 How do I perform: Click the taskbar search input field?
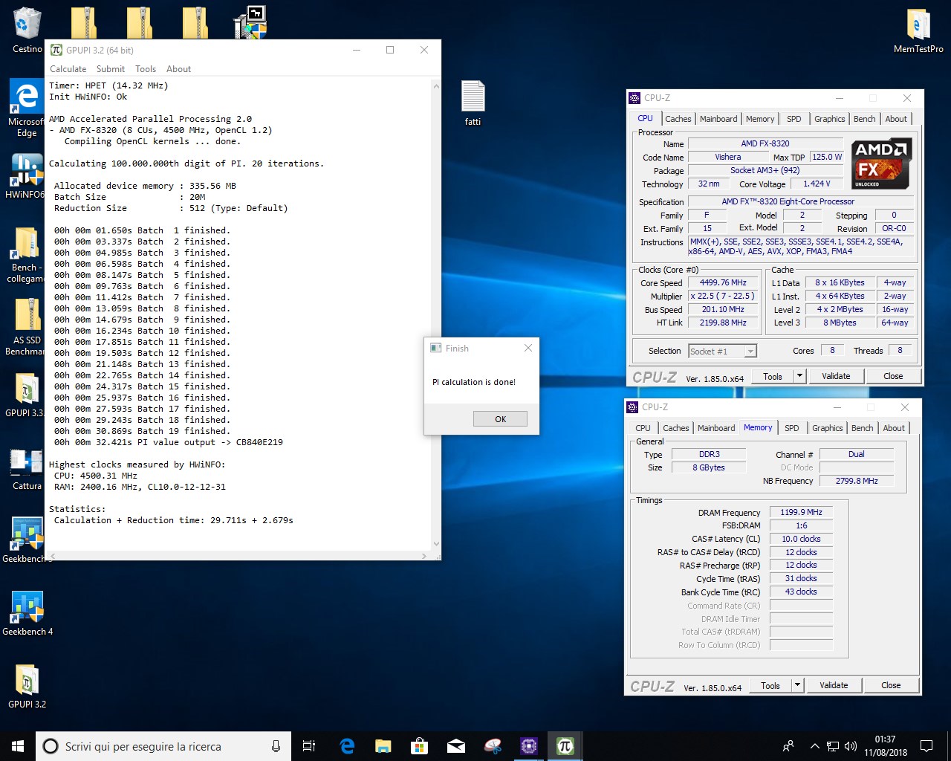tap(163, 746)
